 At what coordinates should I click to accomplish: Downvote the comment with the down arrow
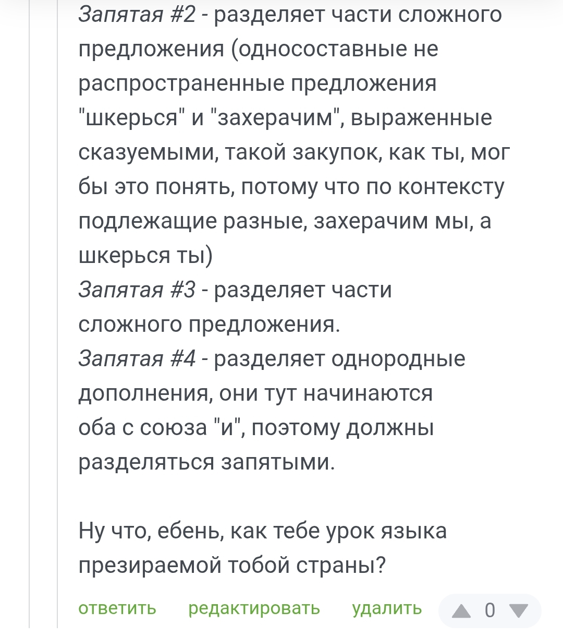(x=518, y=610)
